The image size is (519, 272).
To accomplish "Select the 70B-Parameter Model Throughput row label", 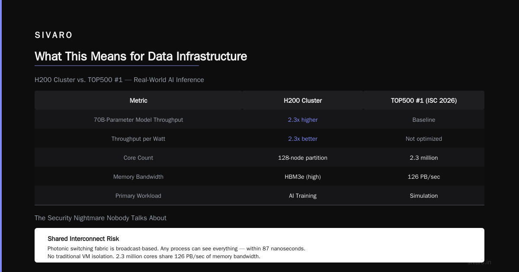I will [138, 120].
